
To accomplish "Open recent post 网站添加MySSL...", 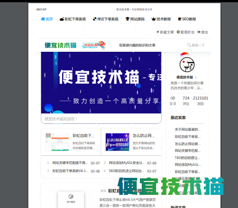I will point(188,164).
